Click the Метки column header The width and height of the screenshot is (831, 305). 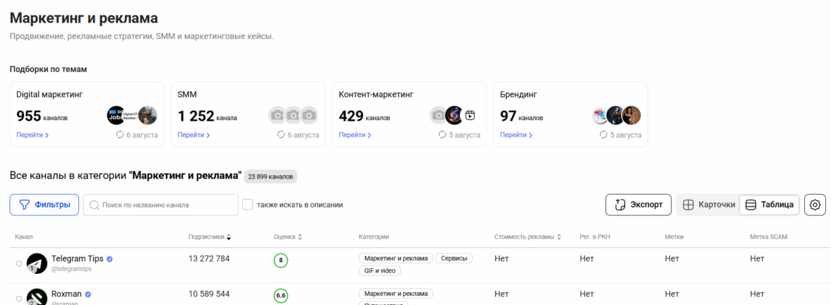point(674,237)
